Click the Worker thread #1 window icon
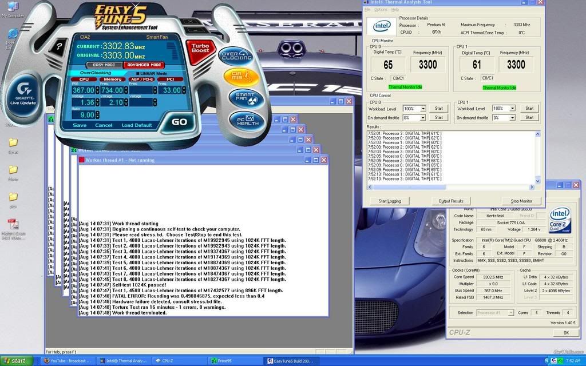 tap(81, 160)
